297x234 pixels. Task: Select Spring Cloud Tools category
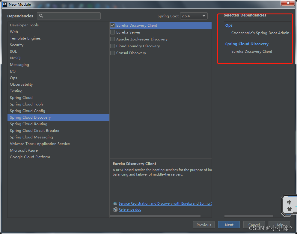(x=58, y=104)
